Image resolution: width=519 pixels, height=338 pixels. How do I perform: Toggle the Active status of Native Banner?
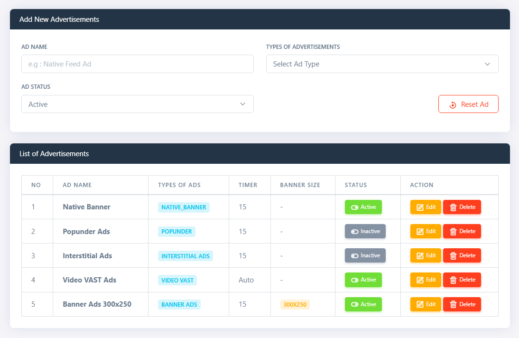click(x=363, y=207)
